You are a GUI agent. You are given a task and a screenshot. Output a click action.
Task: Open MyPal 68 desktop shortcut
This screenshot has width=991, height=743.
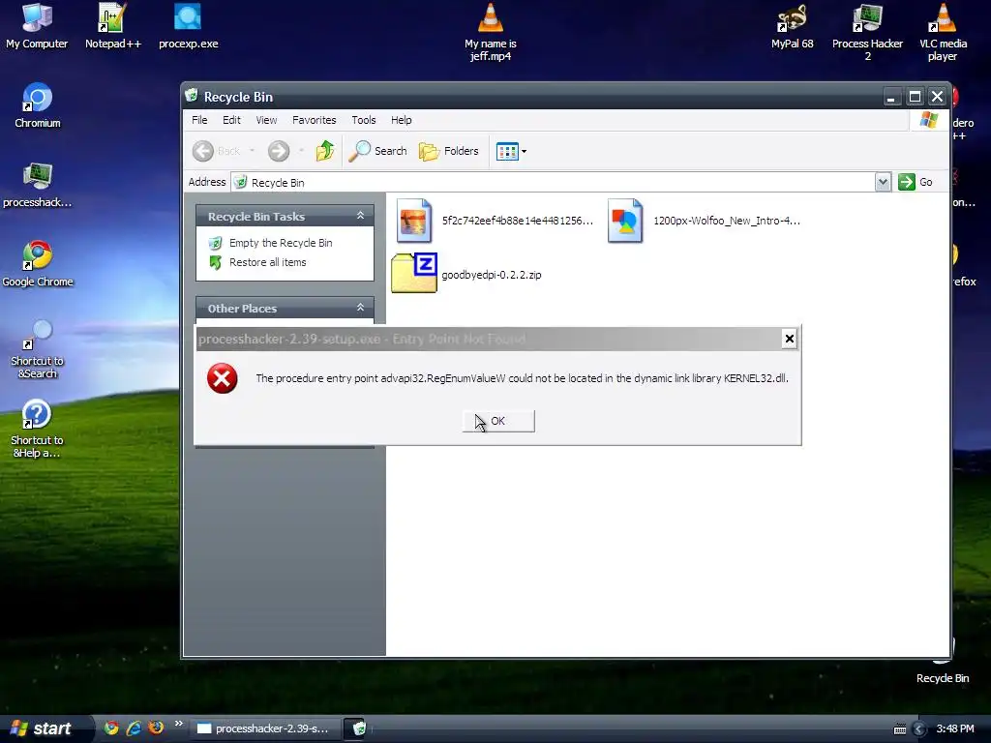coord(792,25)
